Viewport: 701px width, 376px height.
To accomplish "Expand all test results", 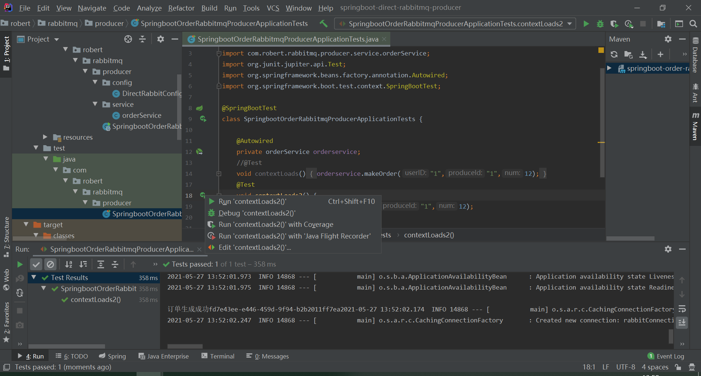I will coord(101,264).
